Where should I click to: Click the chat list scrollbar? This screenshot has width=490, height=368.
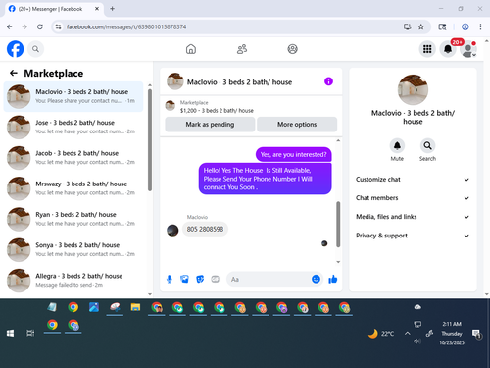pos(150,140)
